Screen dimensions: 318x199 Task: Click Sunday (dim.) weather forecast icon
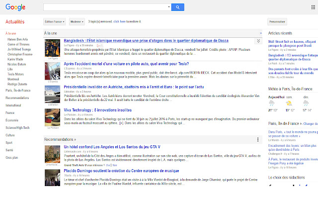pos(306,103)
